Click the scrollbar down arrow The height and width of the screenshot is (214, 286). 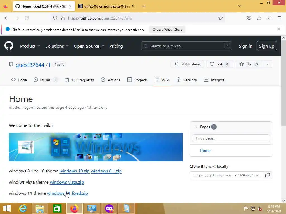point(283,201)
